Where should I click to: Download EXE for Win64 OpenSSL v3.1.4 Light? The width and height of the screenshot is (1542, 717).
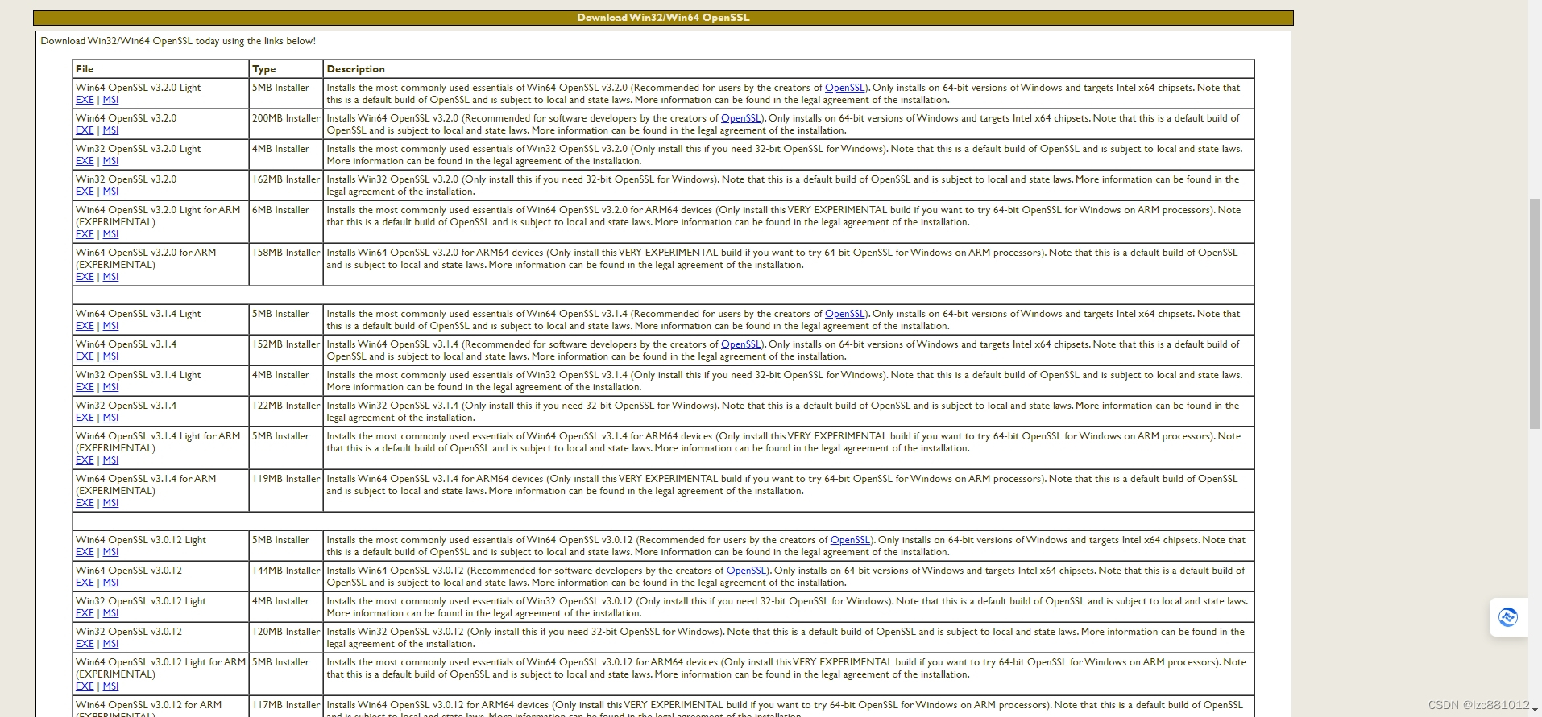(x=85, y=326)
